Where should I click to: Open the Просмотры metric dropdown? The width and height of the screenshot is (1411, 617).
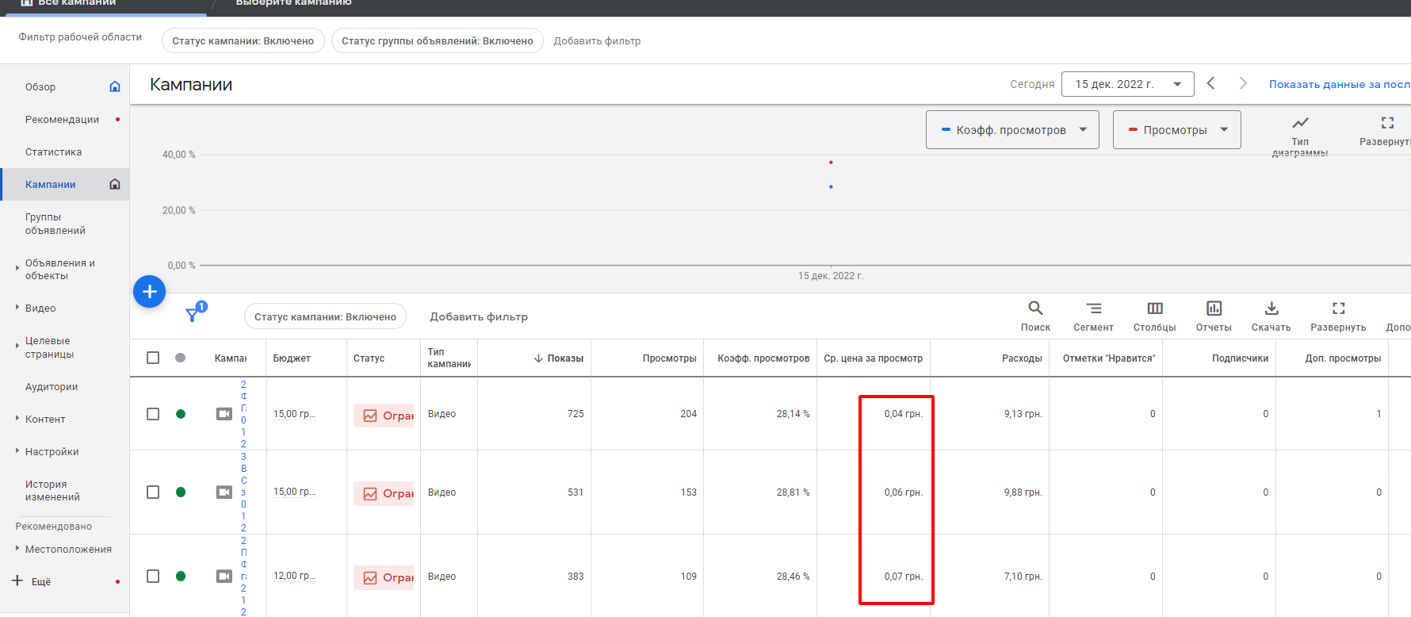(1176, 130)
